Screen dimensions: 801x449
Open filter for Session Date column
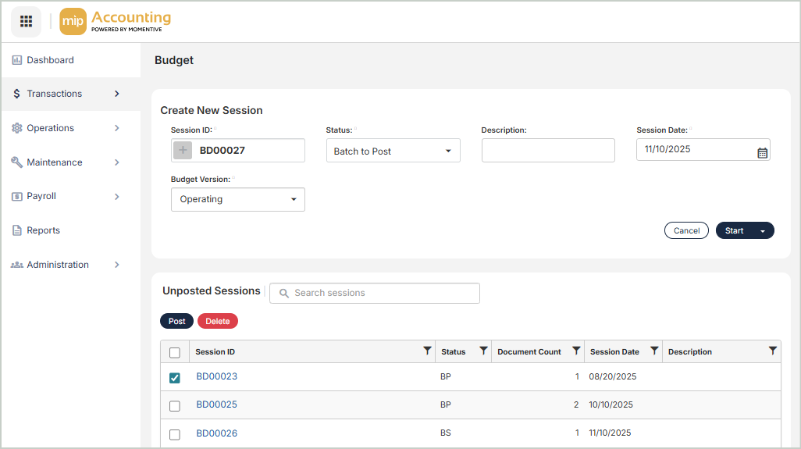point(654,351)
